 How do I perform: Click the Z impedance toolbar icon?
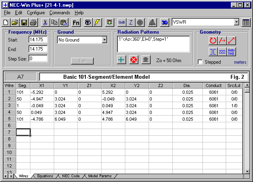131,23
